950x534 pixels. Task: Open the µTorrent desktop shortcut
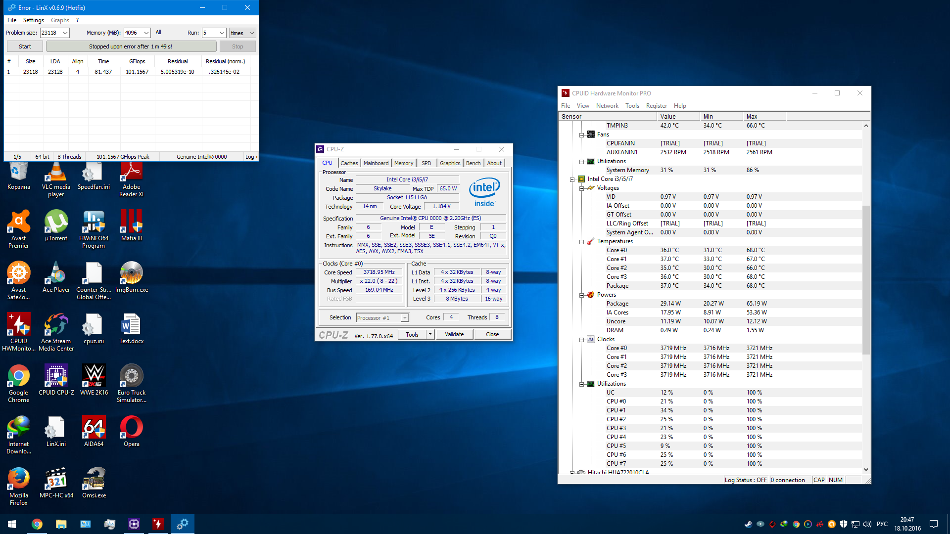pos(56,222)
